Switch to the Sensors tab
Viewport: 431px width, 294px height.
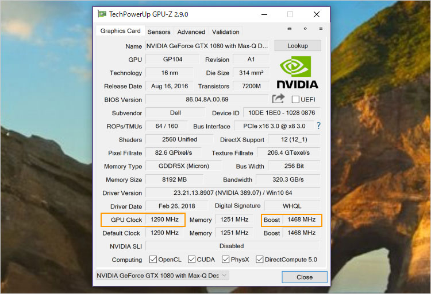(159, 32)
